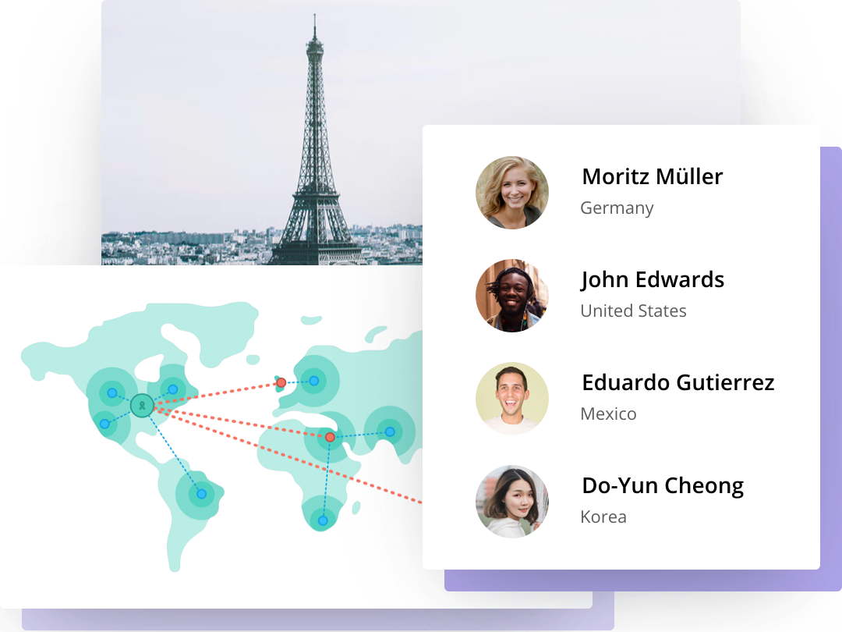
Task: Select the United States label
Action: (633, 311)
